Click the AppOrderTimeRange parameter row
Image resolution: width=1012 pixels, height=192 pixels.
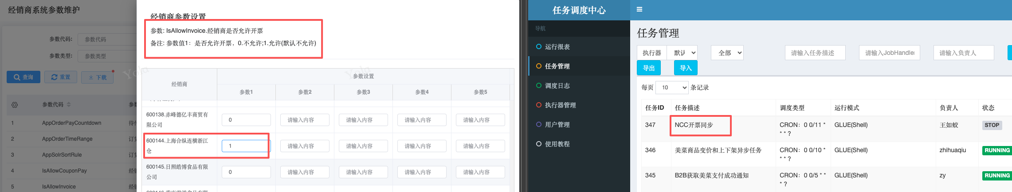pos(71,139)
